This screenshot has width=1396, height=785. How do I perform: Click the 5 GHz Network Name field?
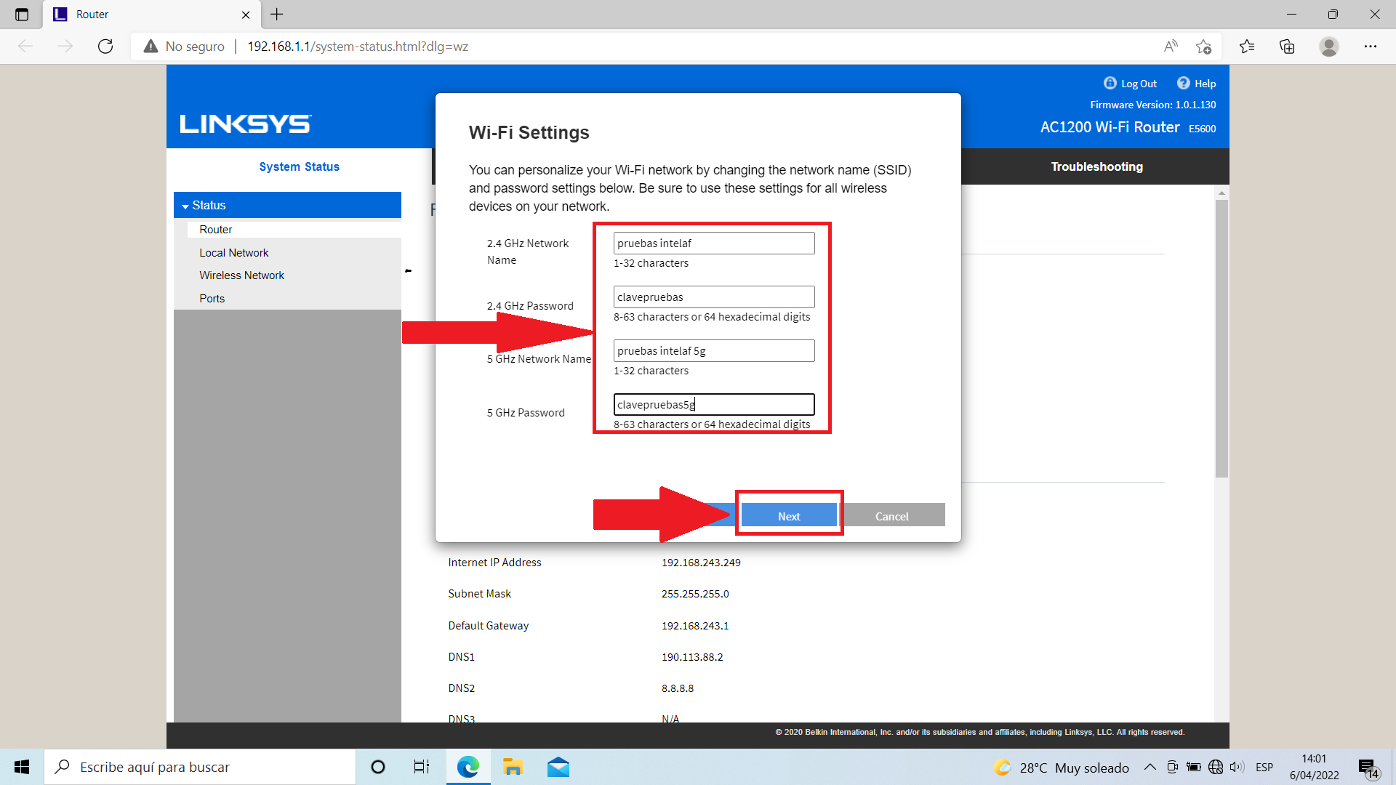click(x=713, y=351)
